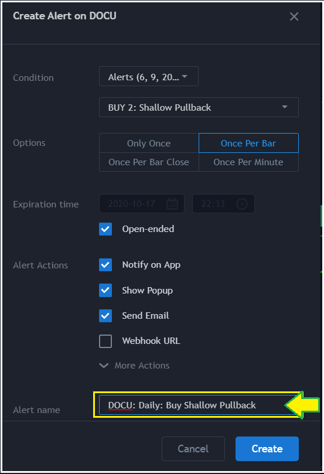324x474 pixels.
Task: Choose the Once Per Bar option
Action: coord(248,144)
